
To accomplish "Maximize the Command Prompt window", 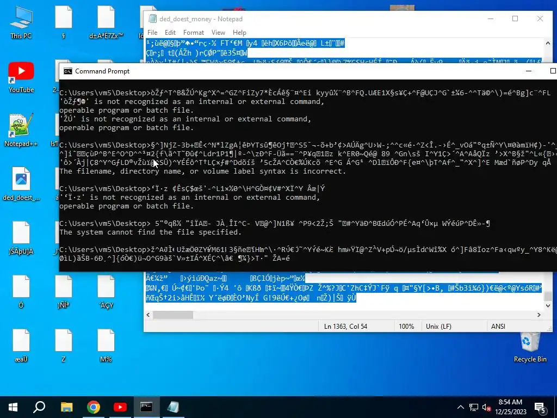I will [553, 71].
